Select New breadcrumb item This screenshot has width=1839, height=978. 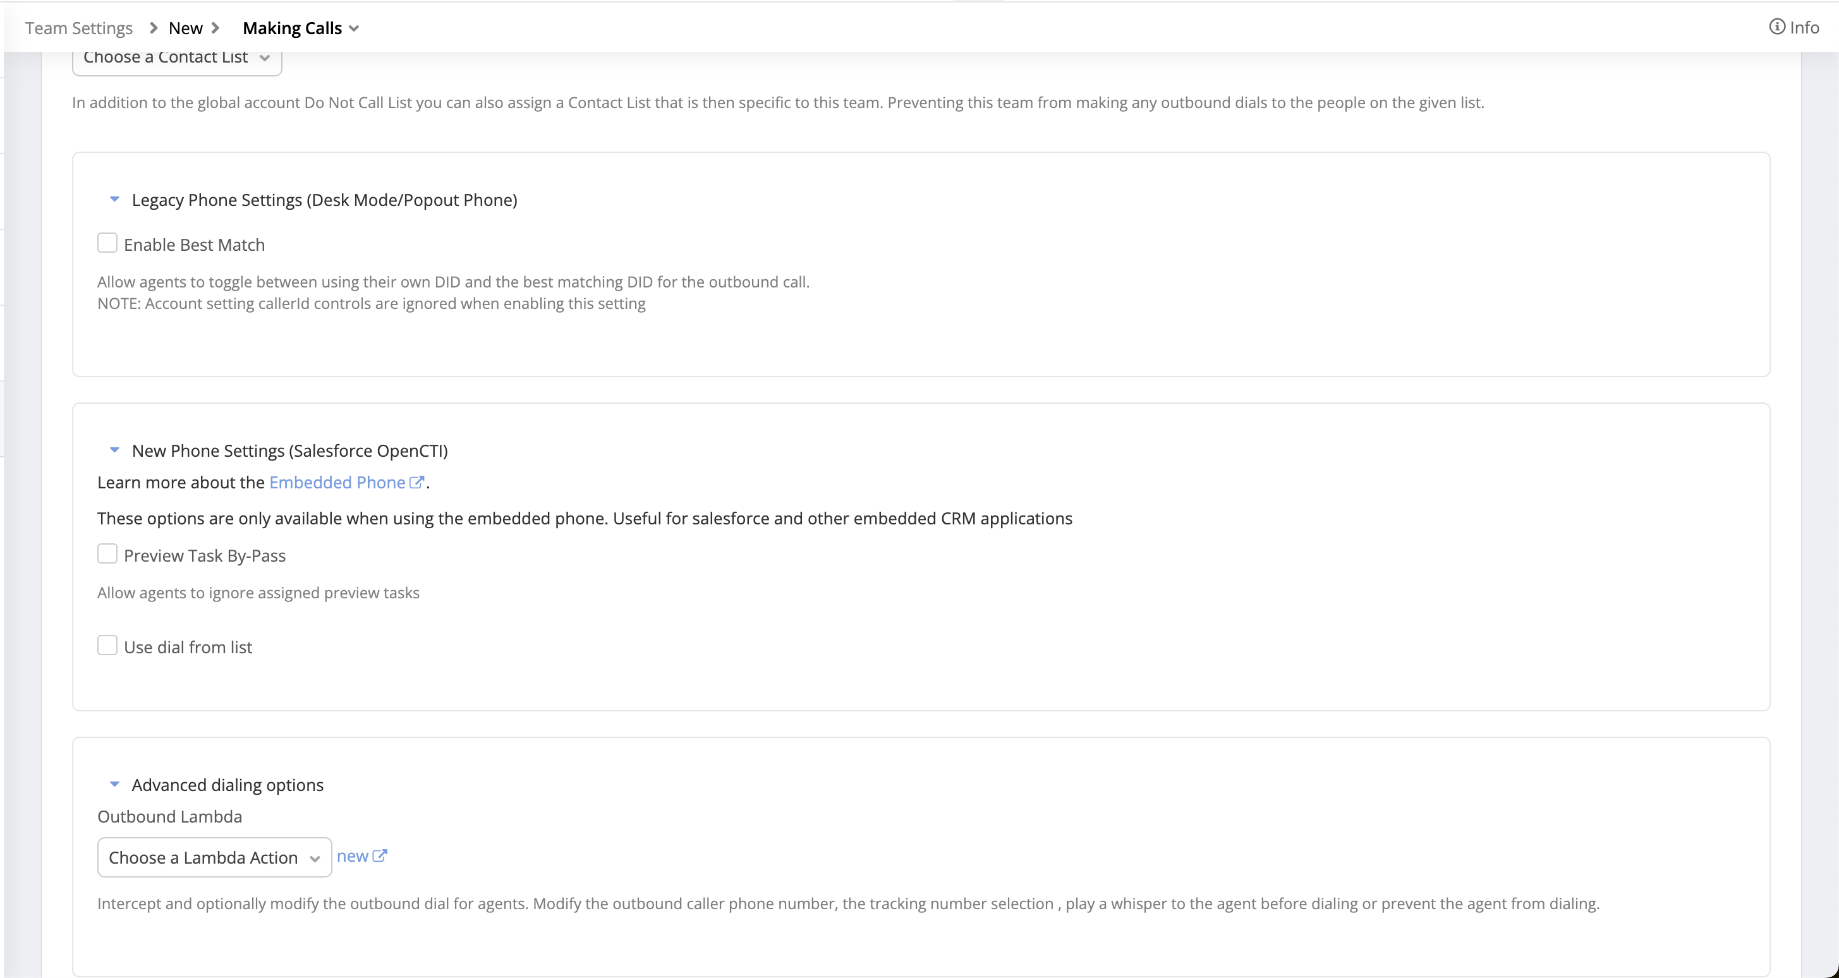[186, 28]
